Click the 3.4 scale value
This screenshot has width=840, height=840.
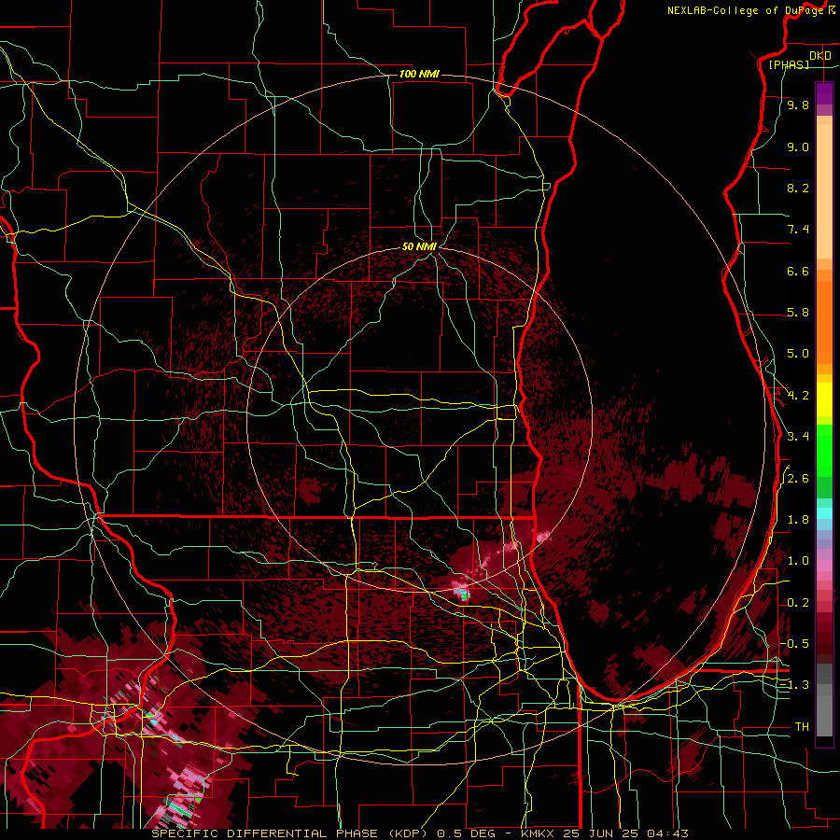coord(798,437)
